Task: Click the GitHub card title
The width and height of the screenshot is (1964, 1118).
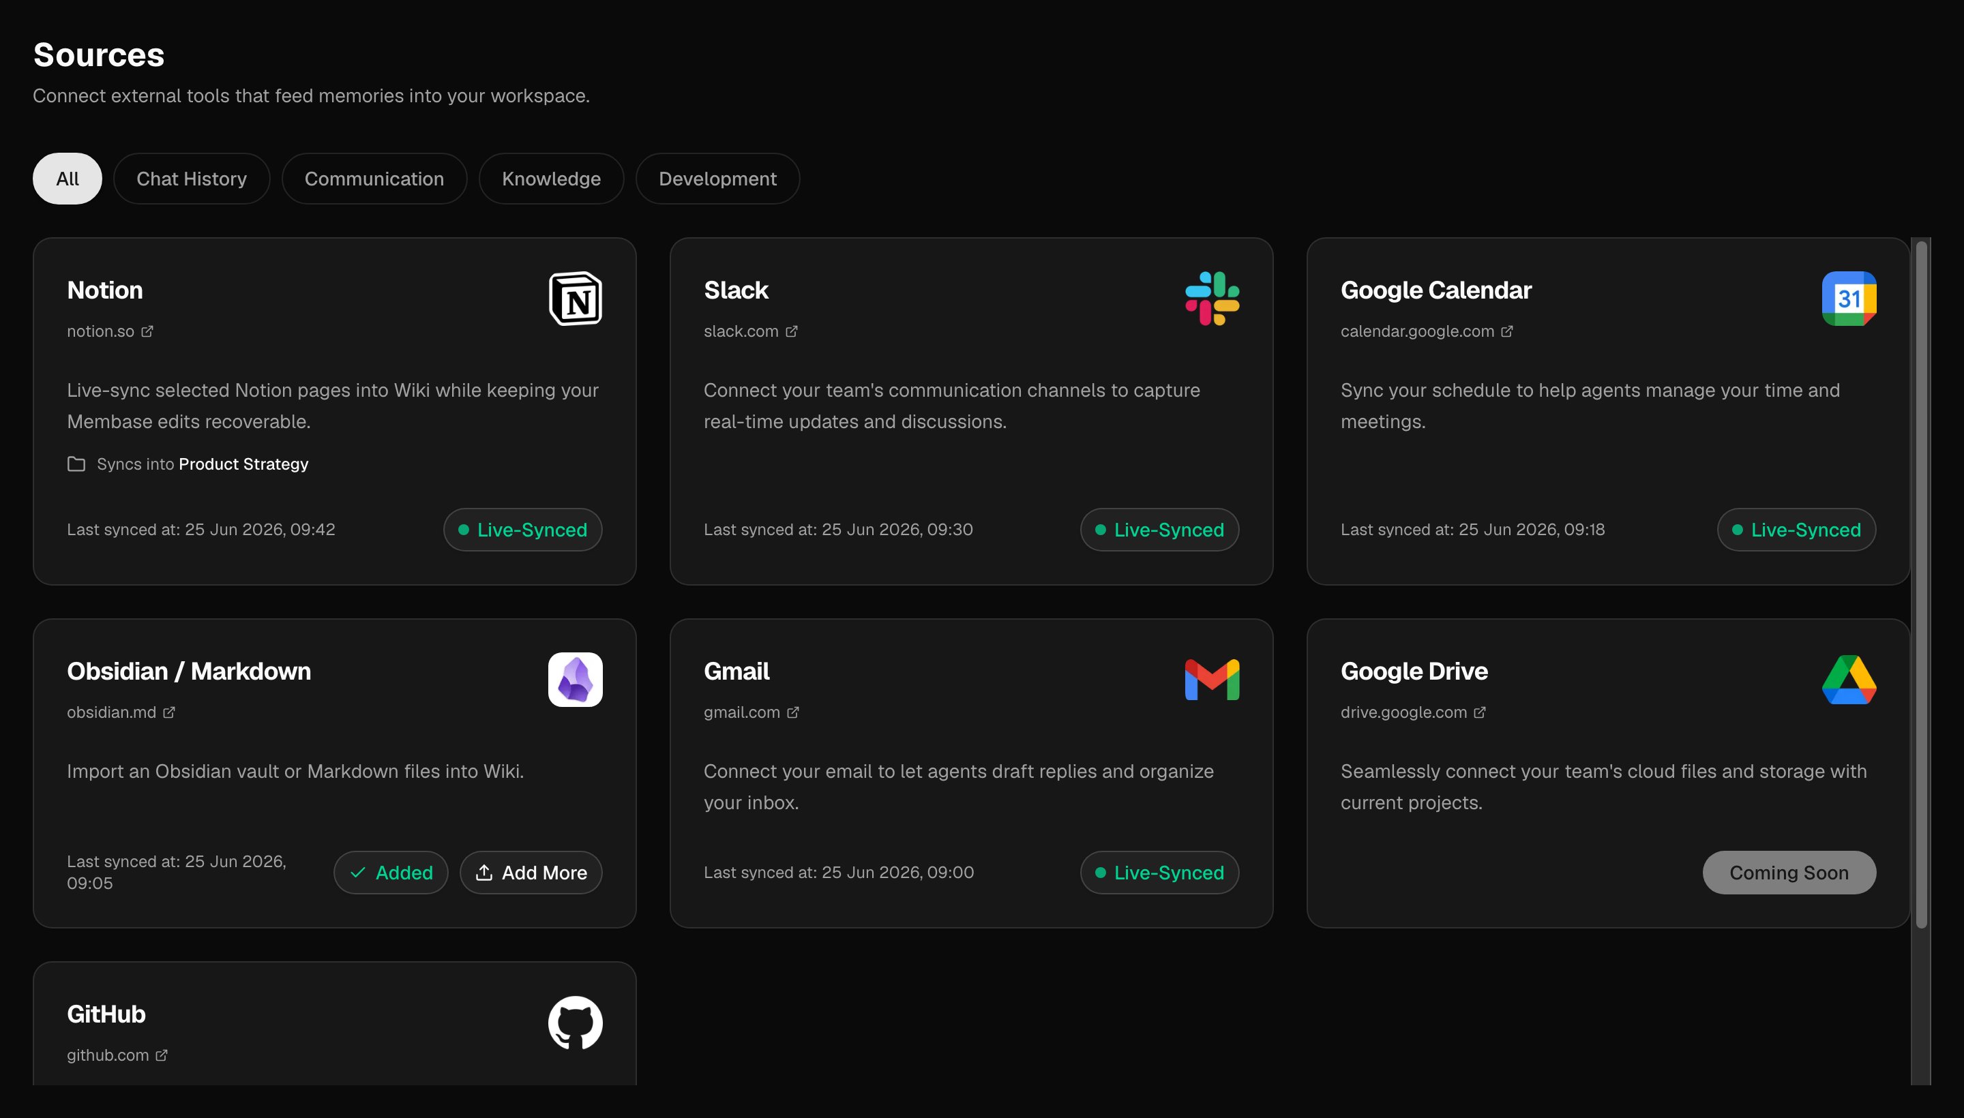Action: 106,1014
